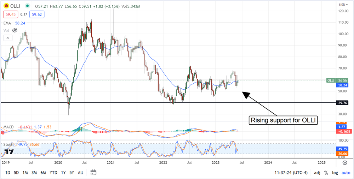Show the hidden Vol indicator via eye icon
Image resolution: width=354 pixels, height=179 pixels.
point(15,31)
